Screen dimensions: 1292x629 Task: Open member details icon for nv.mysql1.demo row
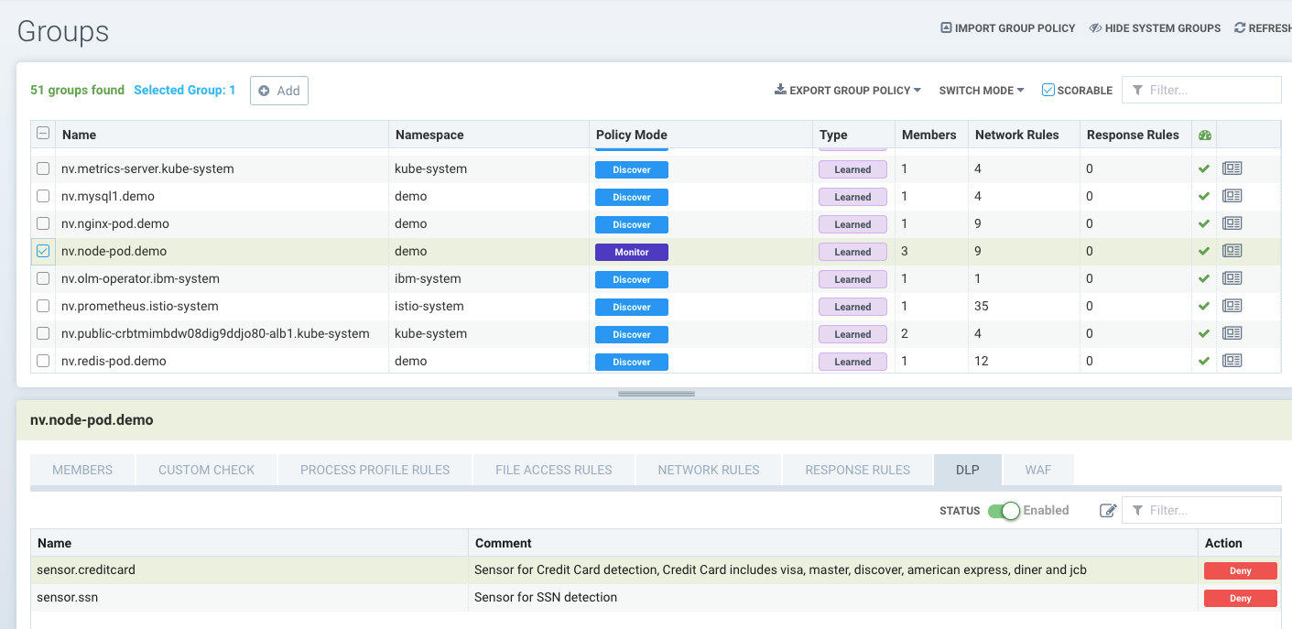pyautogui.click(x=1232, y=196)
